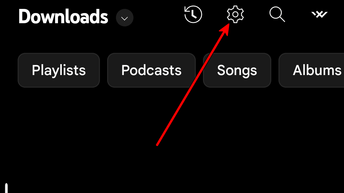Filter downloads by Songs
Image resolution: width=344 pixels, height=193 pixels.
(237, 70)
